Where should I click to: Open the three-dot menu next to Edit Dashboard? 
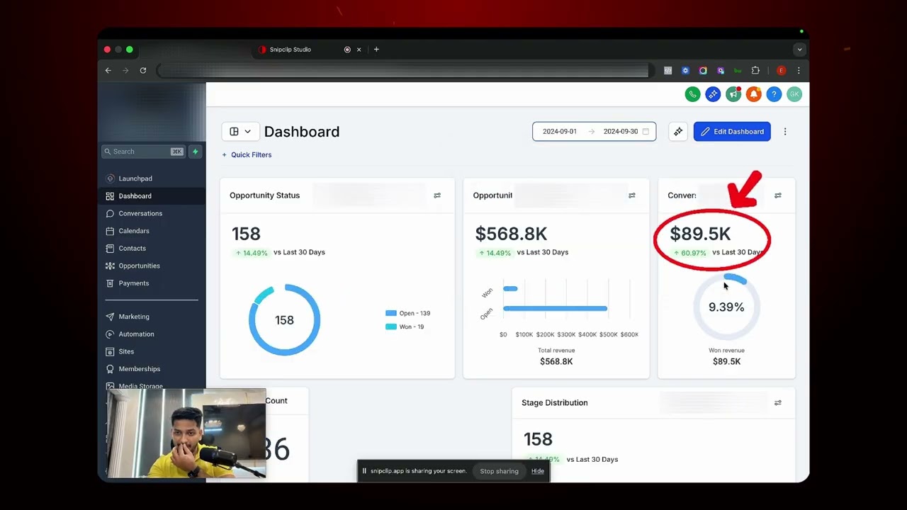coord(785,132)
